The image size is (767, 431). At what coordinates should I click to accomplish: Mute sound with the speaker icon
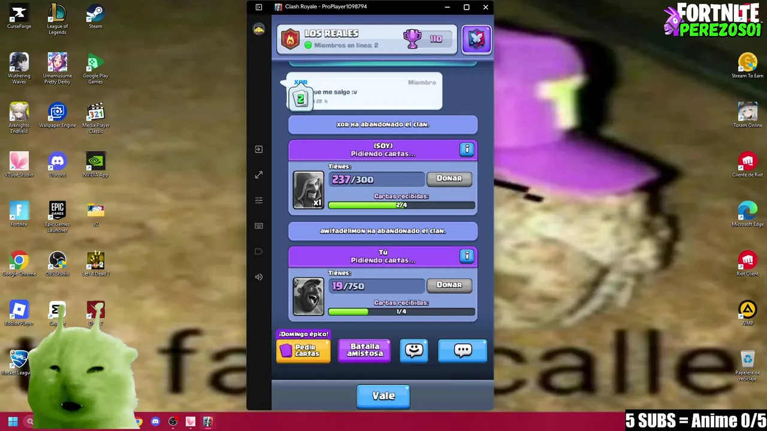pyautogui.click(x=259, y=277)
